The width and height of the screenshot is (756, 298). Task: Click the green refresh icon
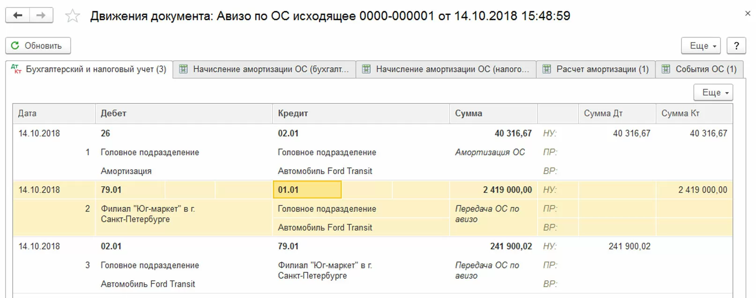coord(15,45)
